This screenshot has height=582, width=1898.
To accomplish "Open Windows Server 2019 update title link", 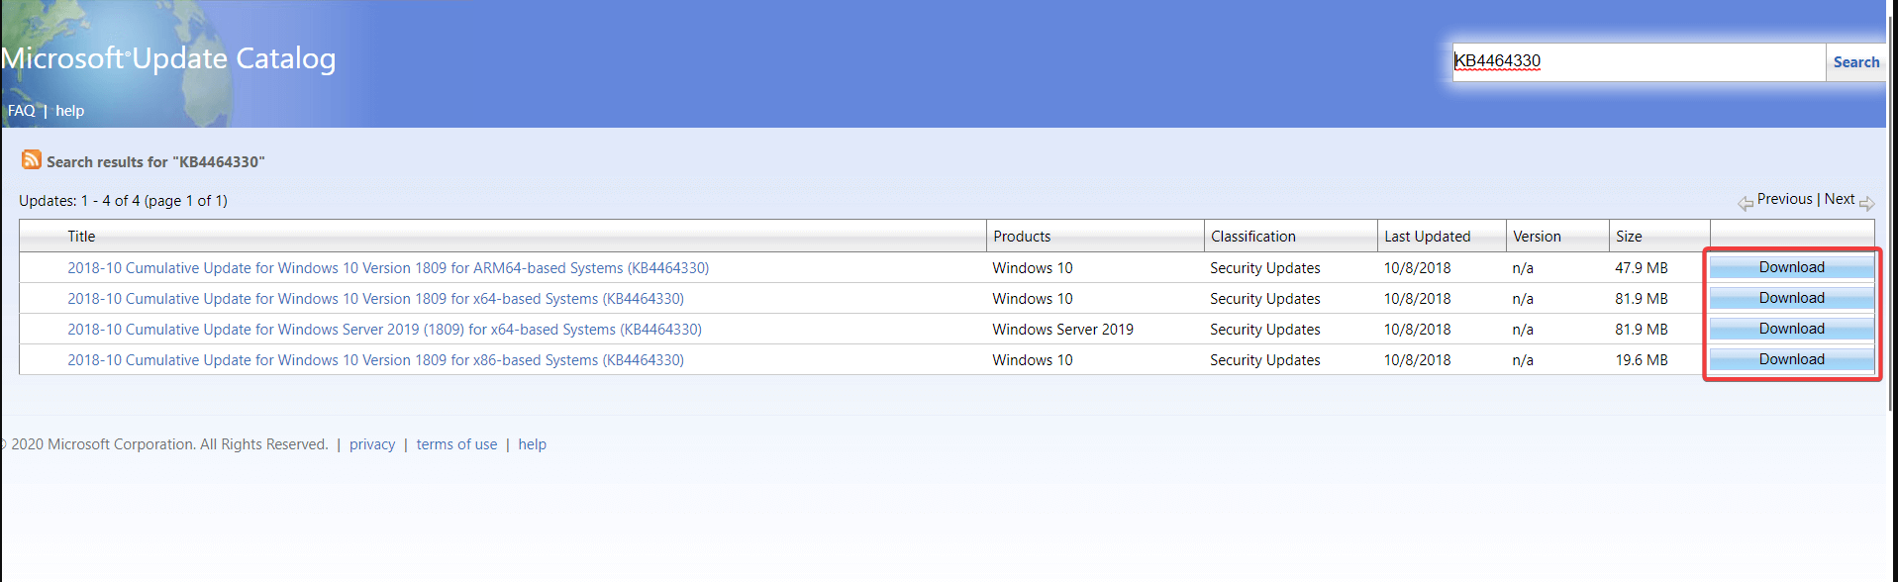I will tap(384, 330).
